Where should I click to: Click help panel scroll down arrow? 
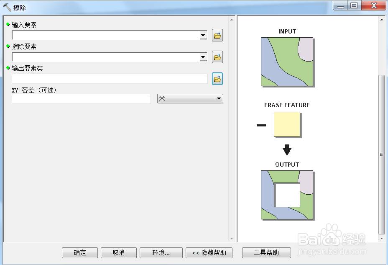(x=382, y=239)
